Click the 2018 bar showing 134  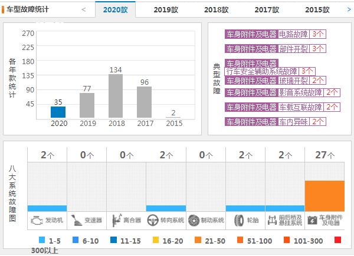click(x=116, y=96)
